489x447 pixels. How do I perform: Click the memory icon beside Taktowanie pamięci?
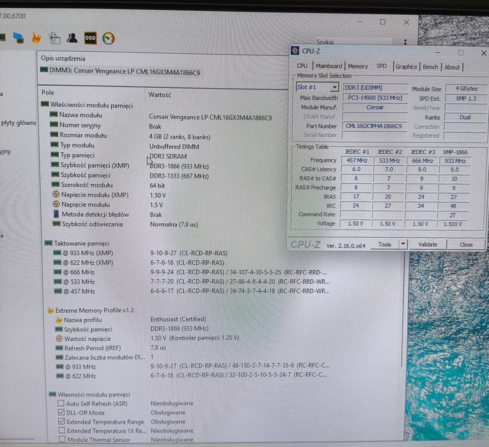point(49,243)
